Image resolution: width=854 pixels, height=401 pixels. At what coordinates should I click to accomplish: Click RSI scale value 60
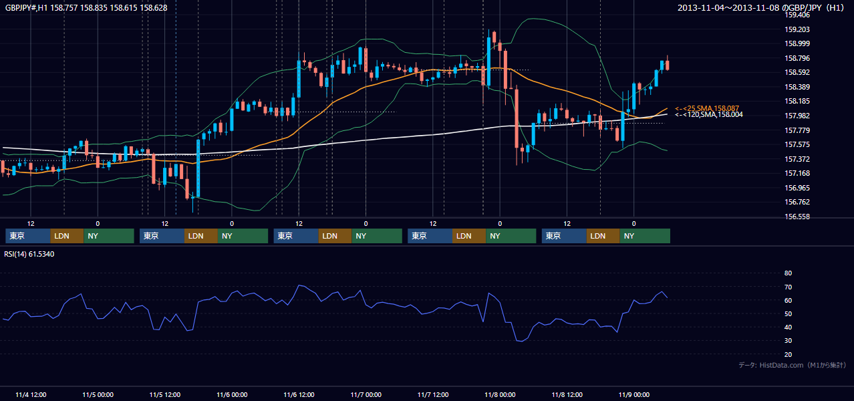pos(788,300)
